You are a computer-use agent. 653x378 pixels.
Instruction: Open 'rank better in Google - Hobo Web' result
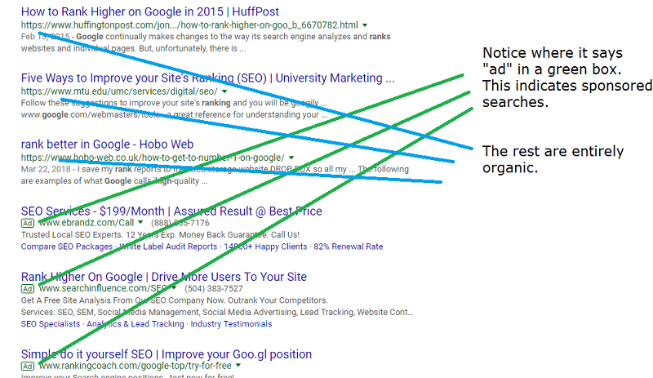coord(107,145)
